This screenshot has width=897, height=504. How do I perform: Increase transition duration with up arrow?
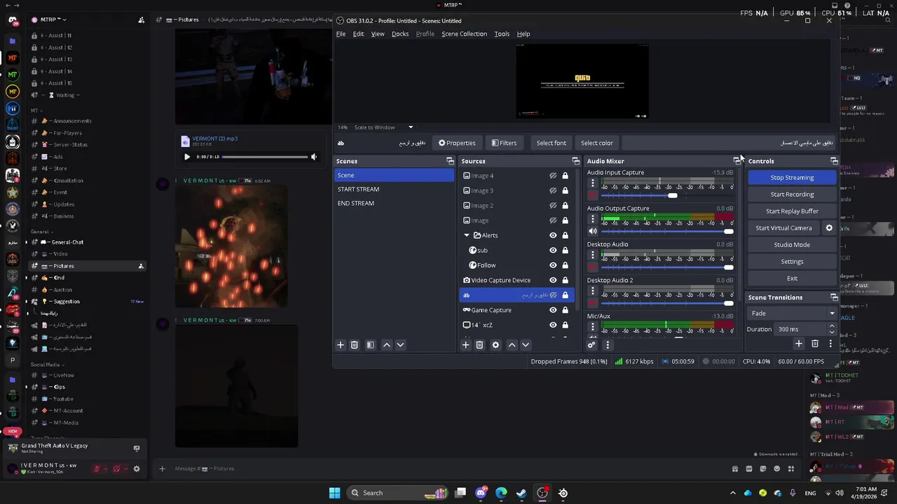[832, 326]
